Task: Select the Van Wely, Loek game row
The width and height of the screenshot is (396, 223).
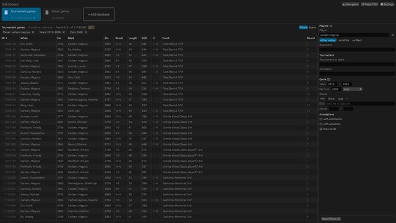Action: click(160, 61)
